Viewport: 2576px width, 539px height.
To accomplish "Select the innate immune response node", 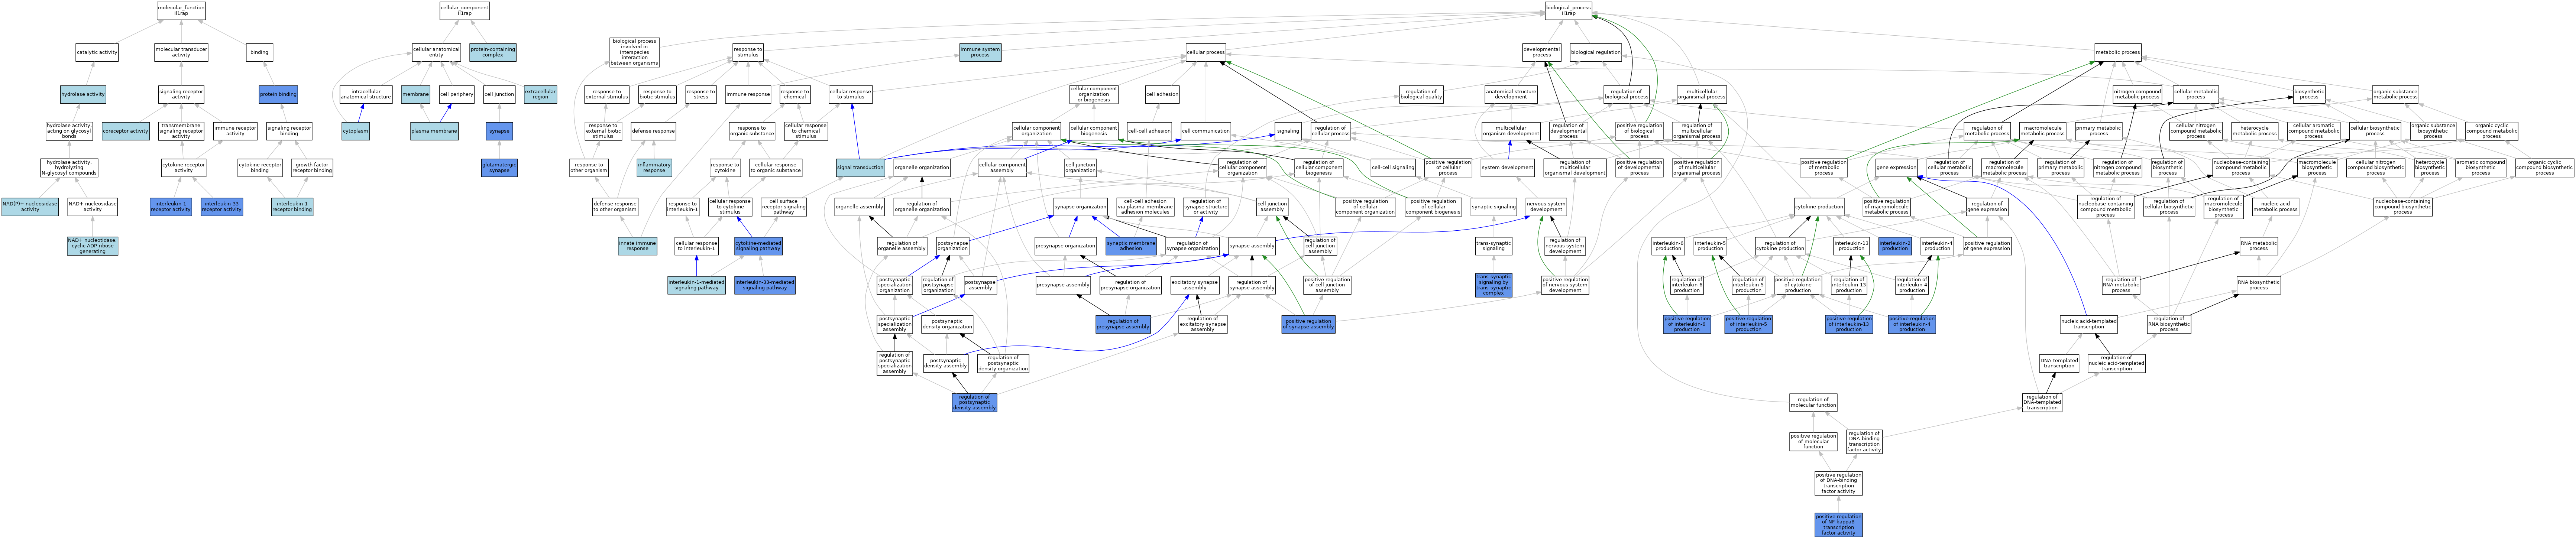I will point(637,245).
